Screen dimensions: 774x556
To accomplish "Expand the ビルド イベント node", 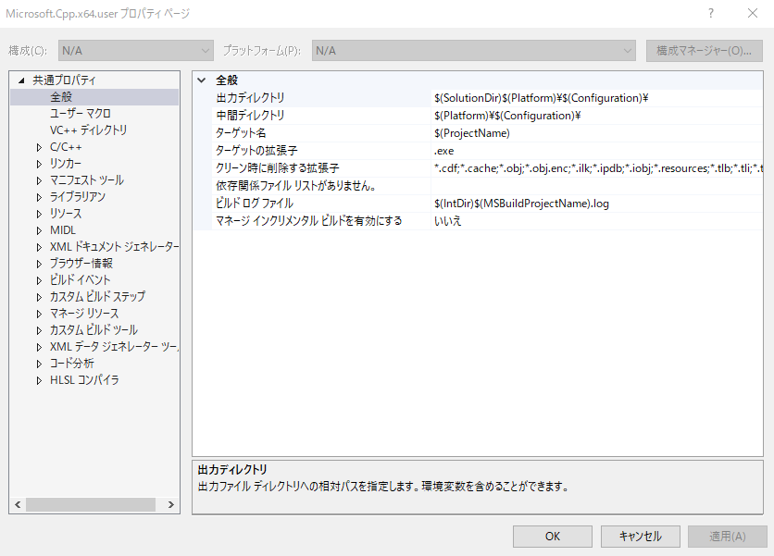I will [x=37, y=279].
